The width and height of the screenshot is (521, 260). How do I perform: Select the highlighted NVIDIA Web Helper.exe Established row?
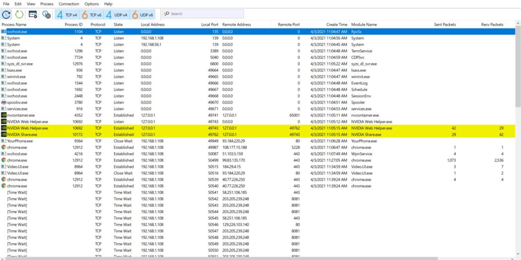point(258,128)
